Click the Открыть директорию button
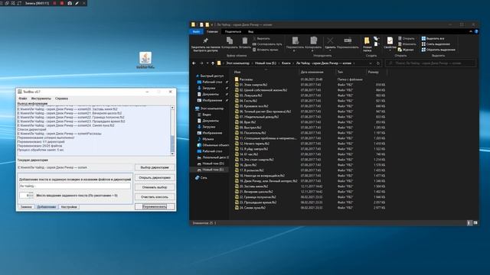Screen dimensions: 490x275 pos(155,177)
